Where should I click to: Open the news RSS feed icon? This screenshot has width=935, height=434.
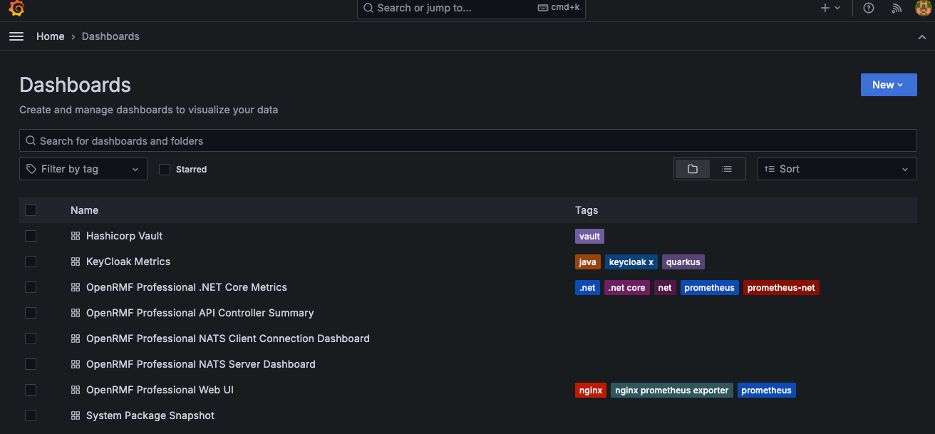[897, 9]
